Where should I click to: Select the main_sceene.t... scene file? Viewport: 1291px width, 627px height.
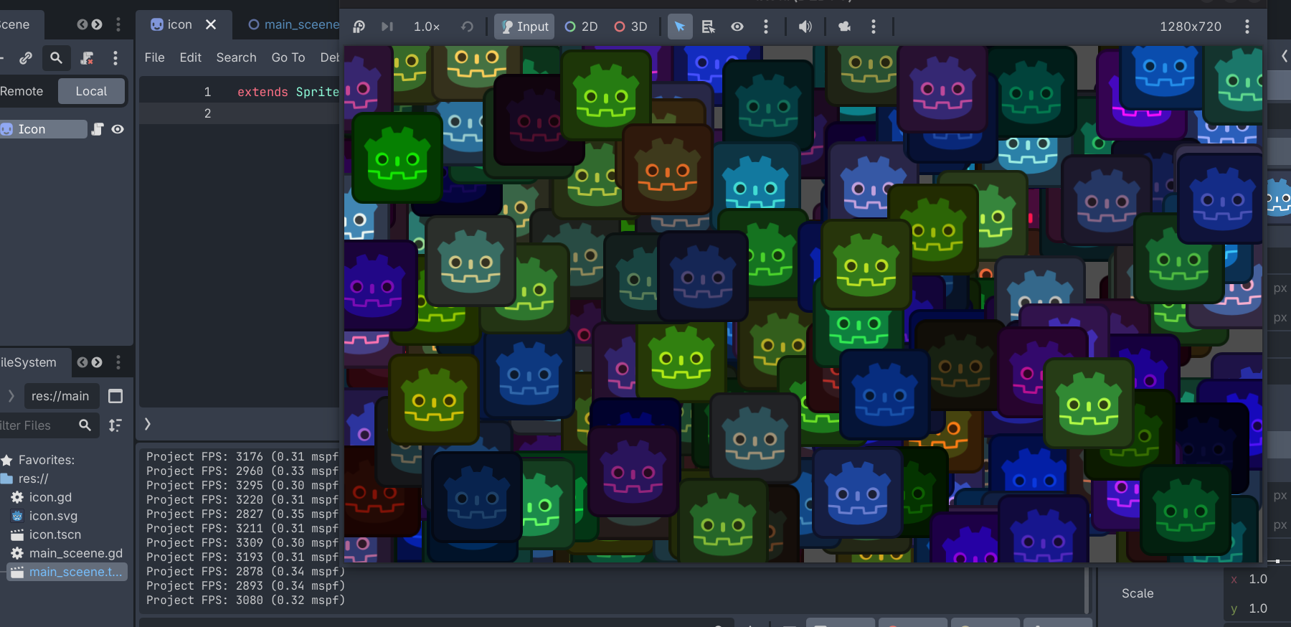pyautogui.click(x=67, y=572)
